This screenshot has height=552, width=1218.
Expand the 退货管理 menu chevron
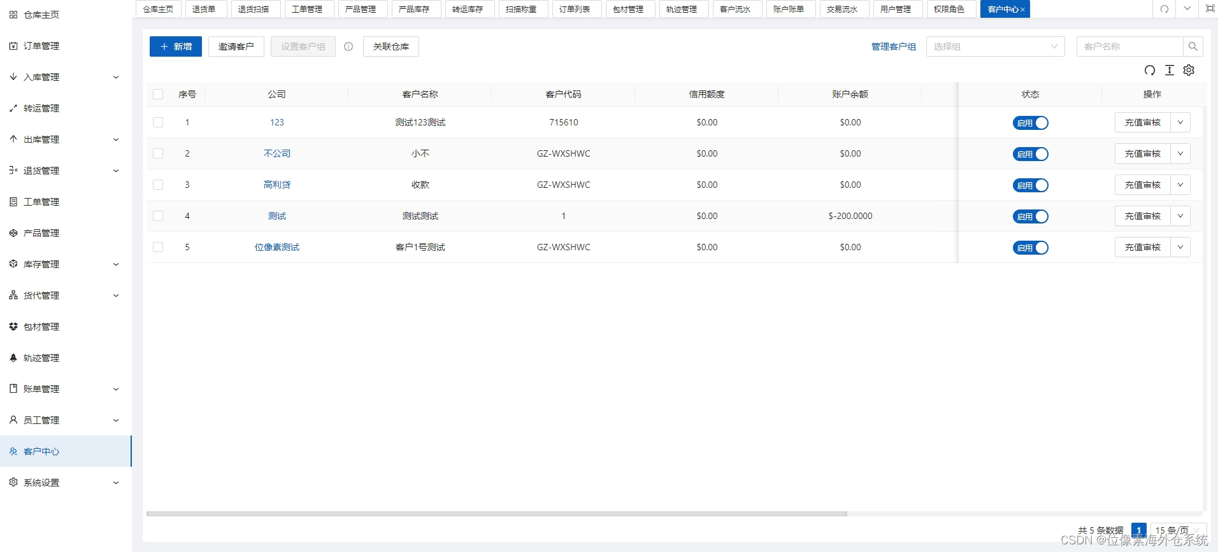click(116, 171)
